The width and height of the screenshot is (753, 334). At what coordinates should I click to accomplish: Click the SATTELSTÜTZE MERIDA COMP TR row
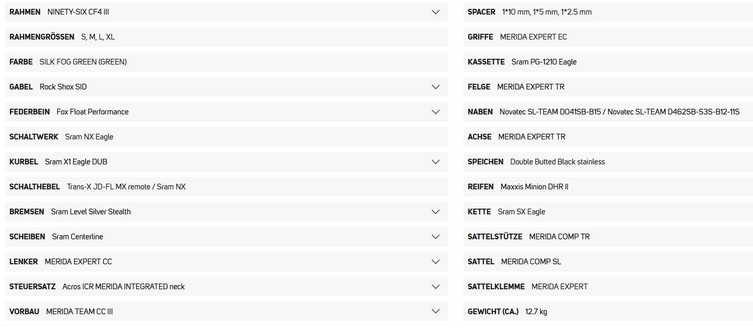tap(606, 237)
